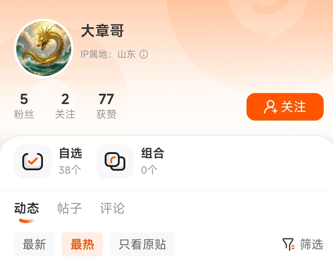The height and width of the screenshot is (261, 333).
Task: Open the 评论 tab
Action: 113,208
